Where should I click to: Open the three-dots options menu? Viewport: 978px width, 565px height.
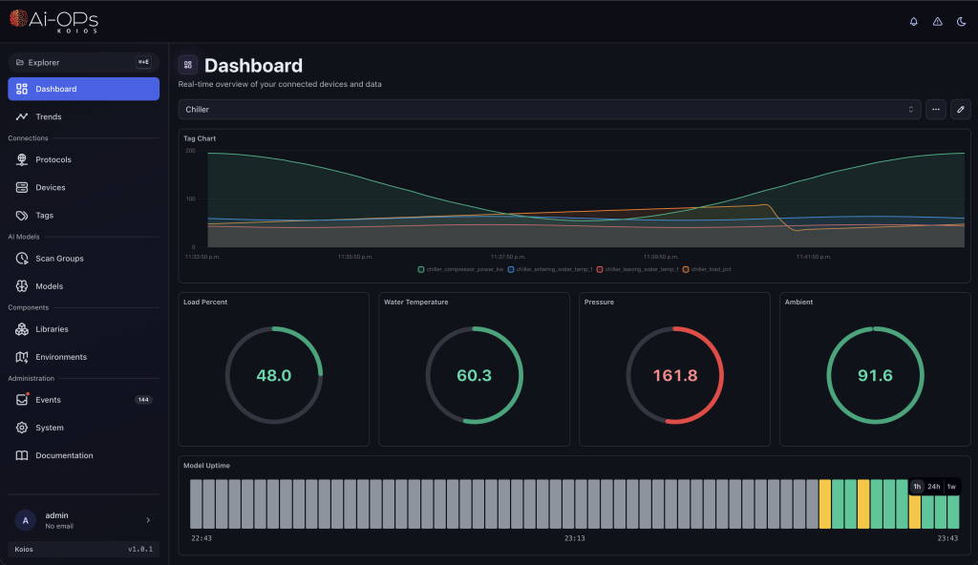[936, 109]
